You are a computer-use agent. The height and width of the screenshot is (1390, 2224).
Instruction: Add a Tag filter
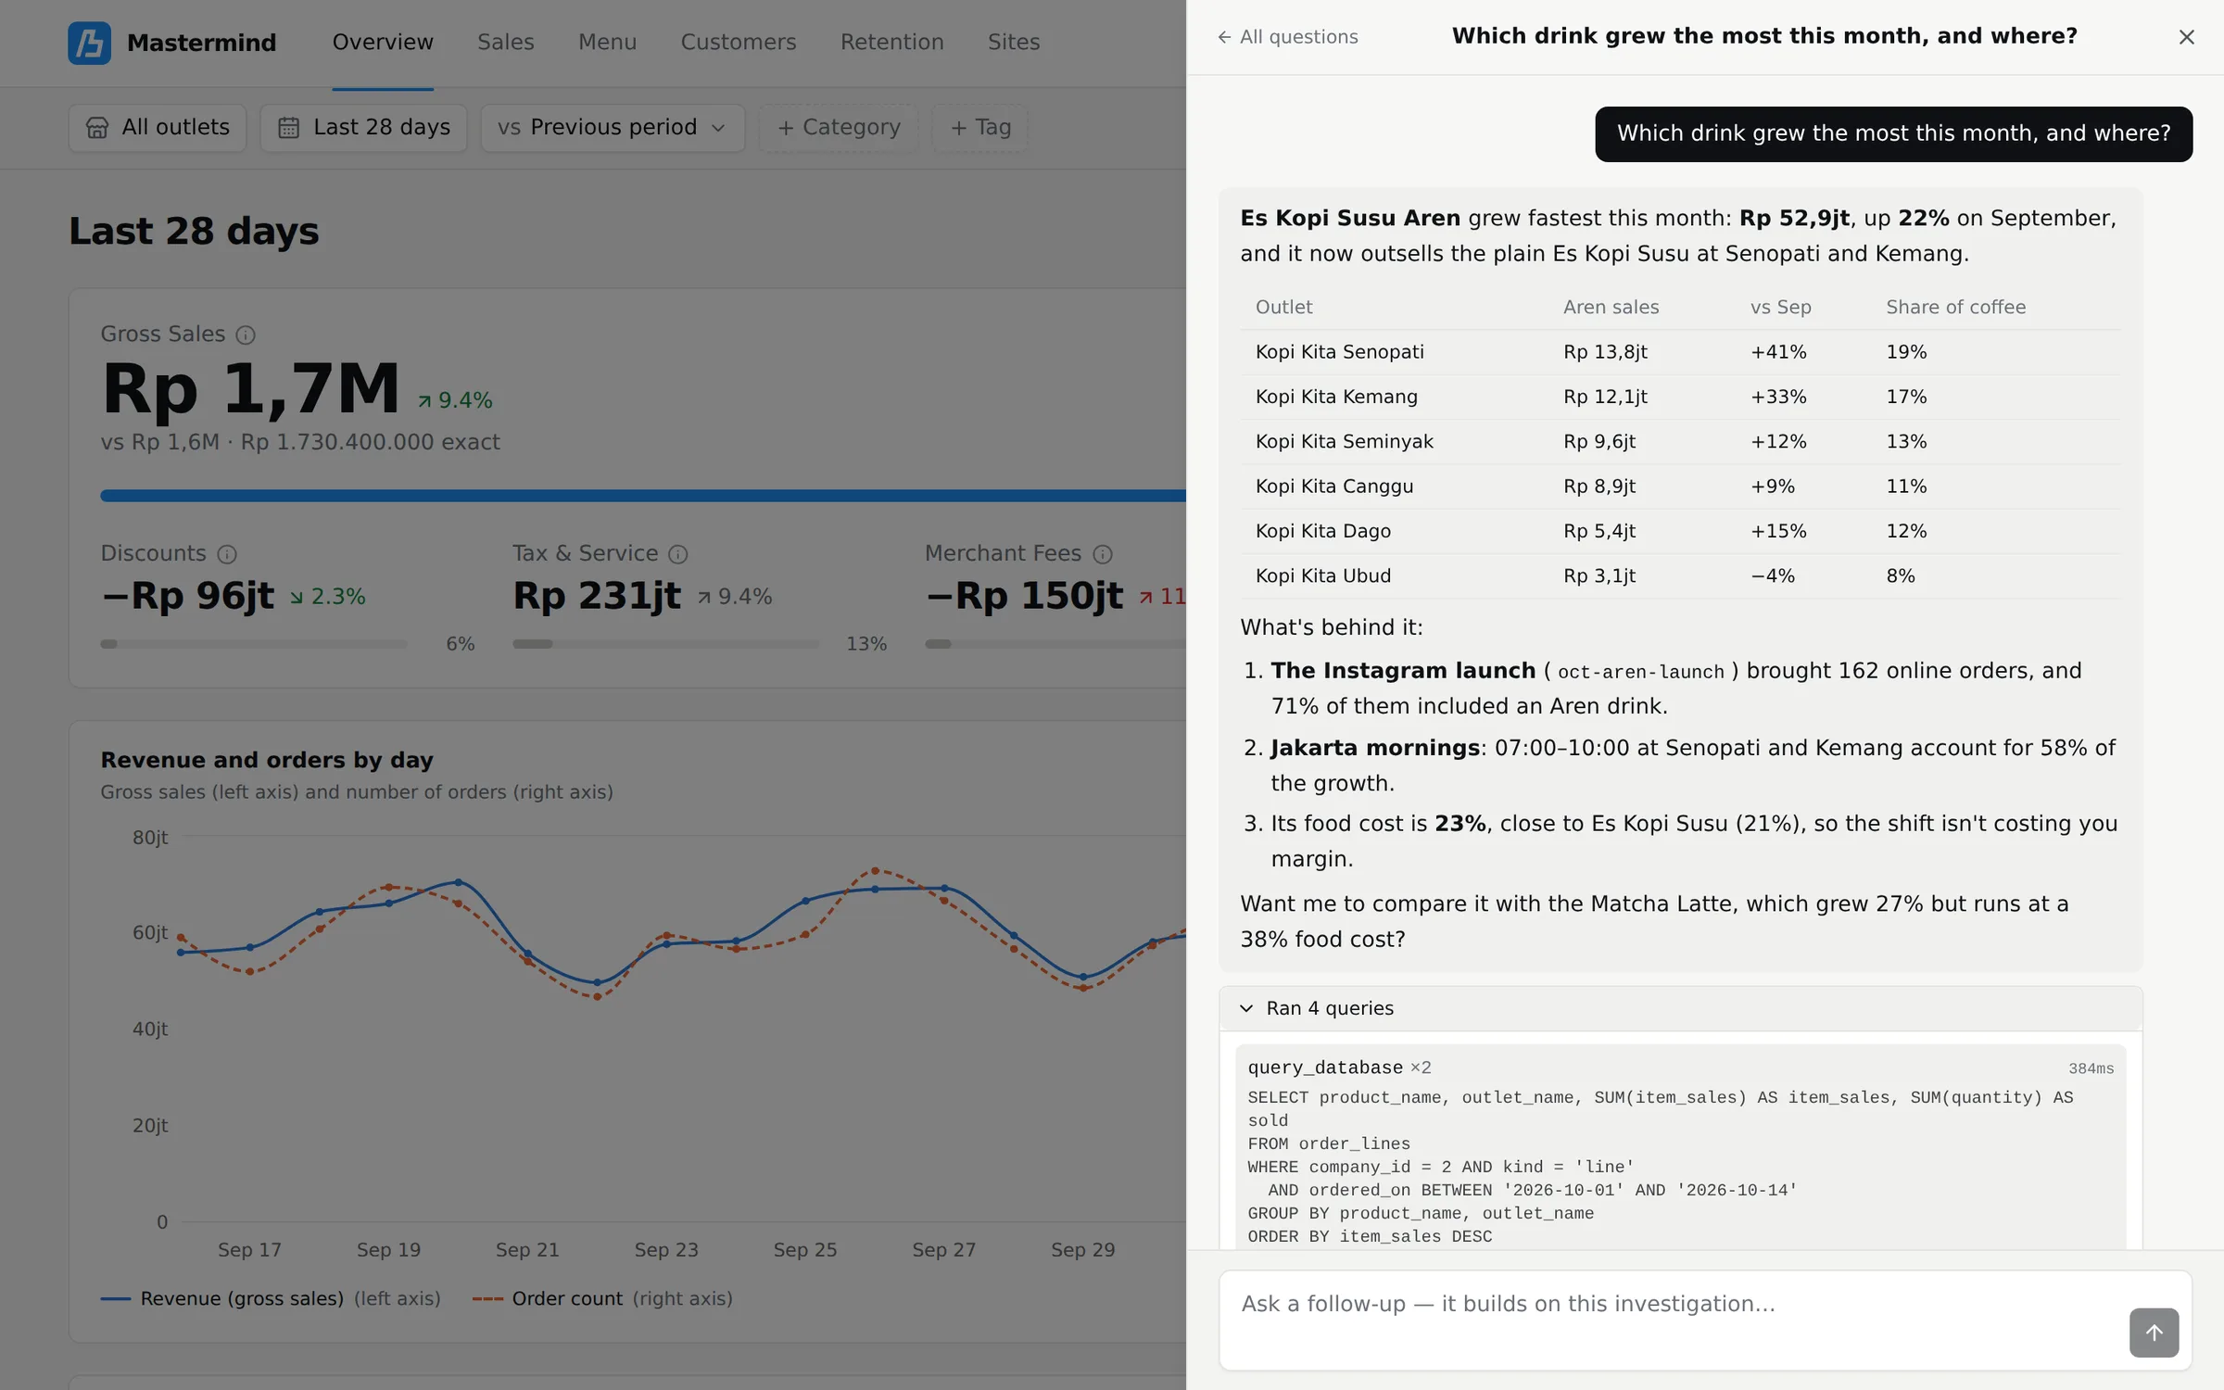(979, 128)
